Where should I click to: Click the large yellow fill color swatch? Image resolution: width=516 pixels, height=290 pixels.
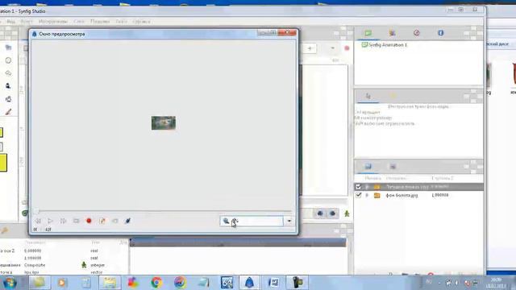tap(3, 163)
